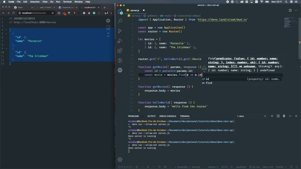The image size is (301, 169).
Task: Reload the browser page
Action: click(x=14, y=13)
